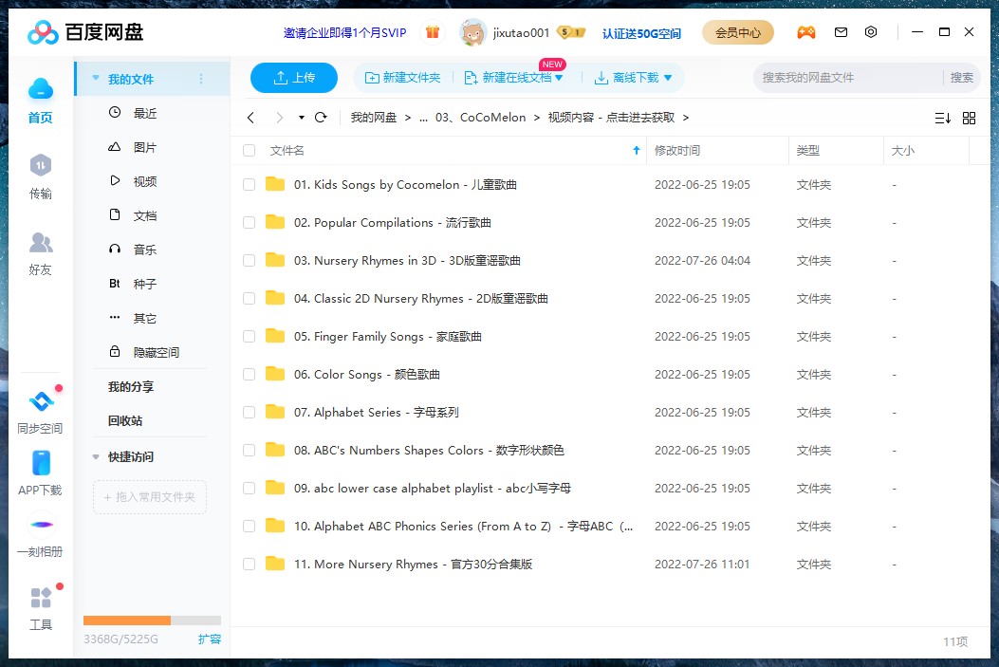This screenshot has height=667, width=999.
Task: Click the 搜索 search button
Action: [961, 78]
